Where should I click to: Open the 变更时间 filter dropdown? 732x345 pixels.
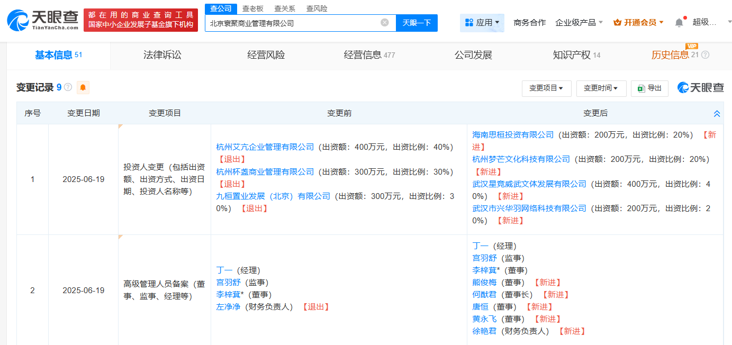[601, 88]
